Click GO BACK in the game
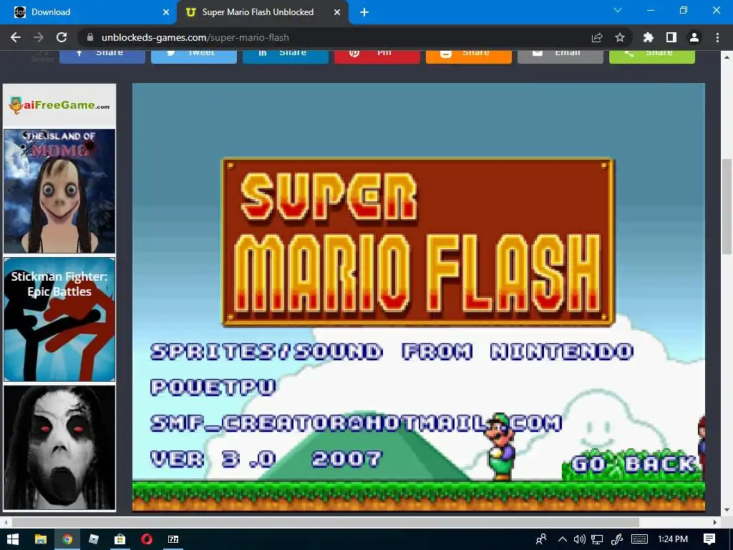 click(634, 464)
